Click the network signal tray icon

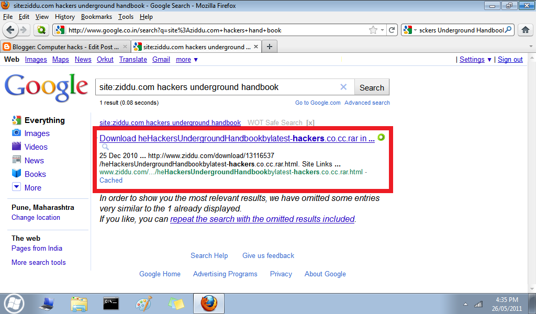pyautogui.click(x=478, y=304)
